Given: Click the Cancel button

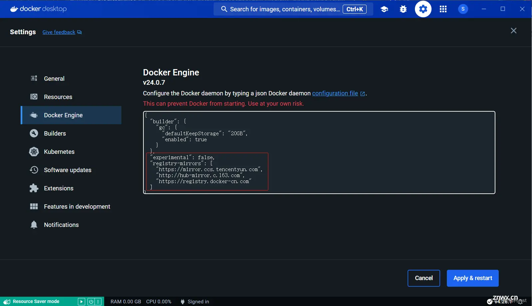Looking at the screenshot, I should pos(424,278).
